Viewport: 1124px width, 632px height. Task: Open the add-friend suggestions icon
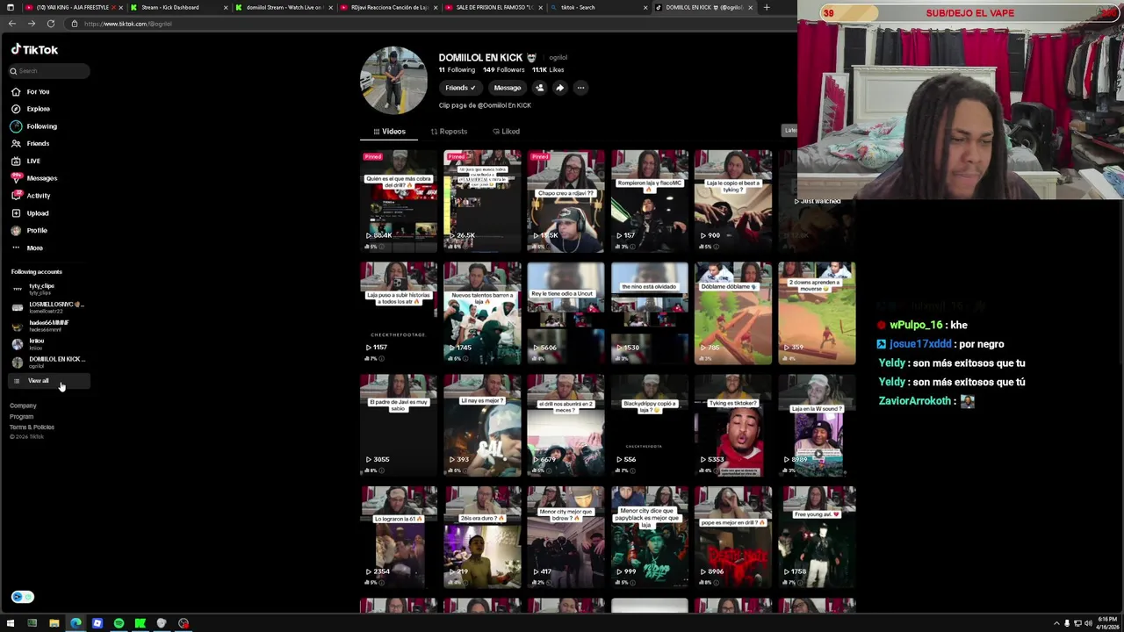click(x=539, y=88)
